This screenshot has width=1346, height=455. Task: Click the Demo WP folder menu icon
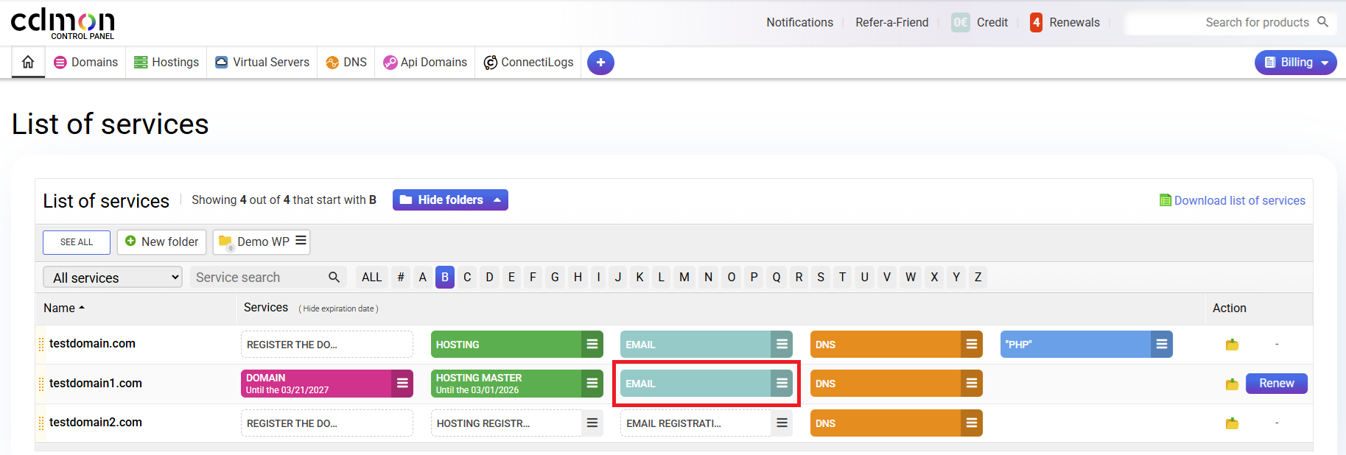301,241
